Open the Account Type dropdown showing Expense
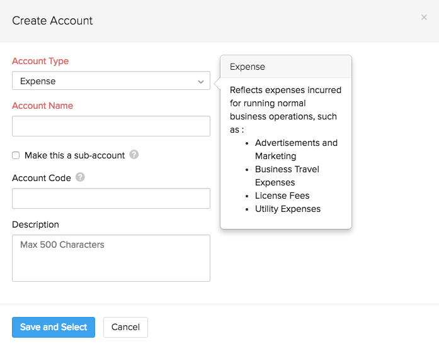439x349 pixels. point(111,81)
